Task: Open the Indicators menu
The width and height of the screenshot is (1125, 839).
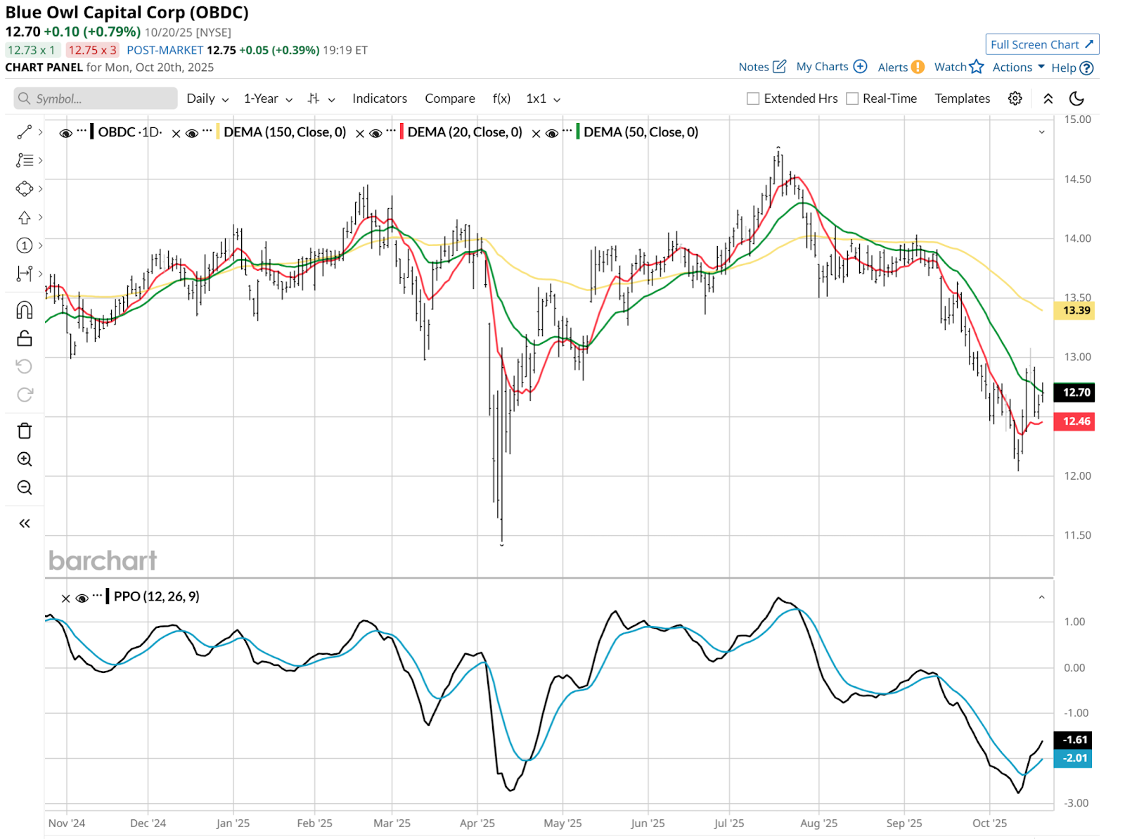Action: (380, 98)
